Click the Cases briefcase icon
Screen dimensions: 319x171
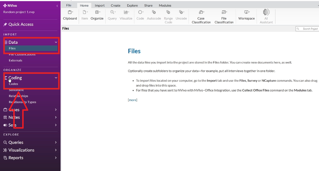(5, 110)
